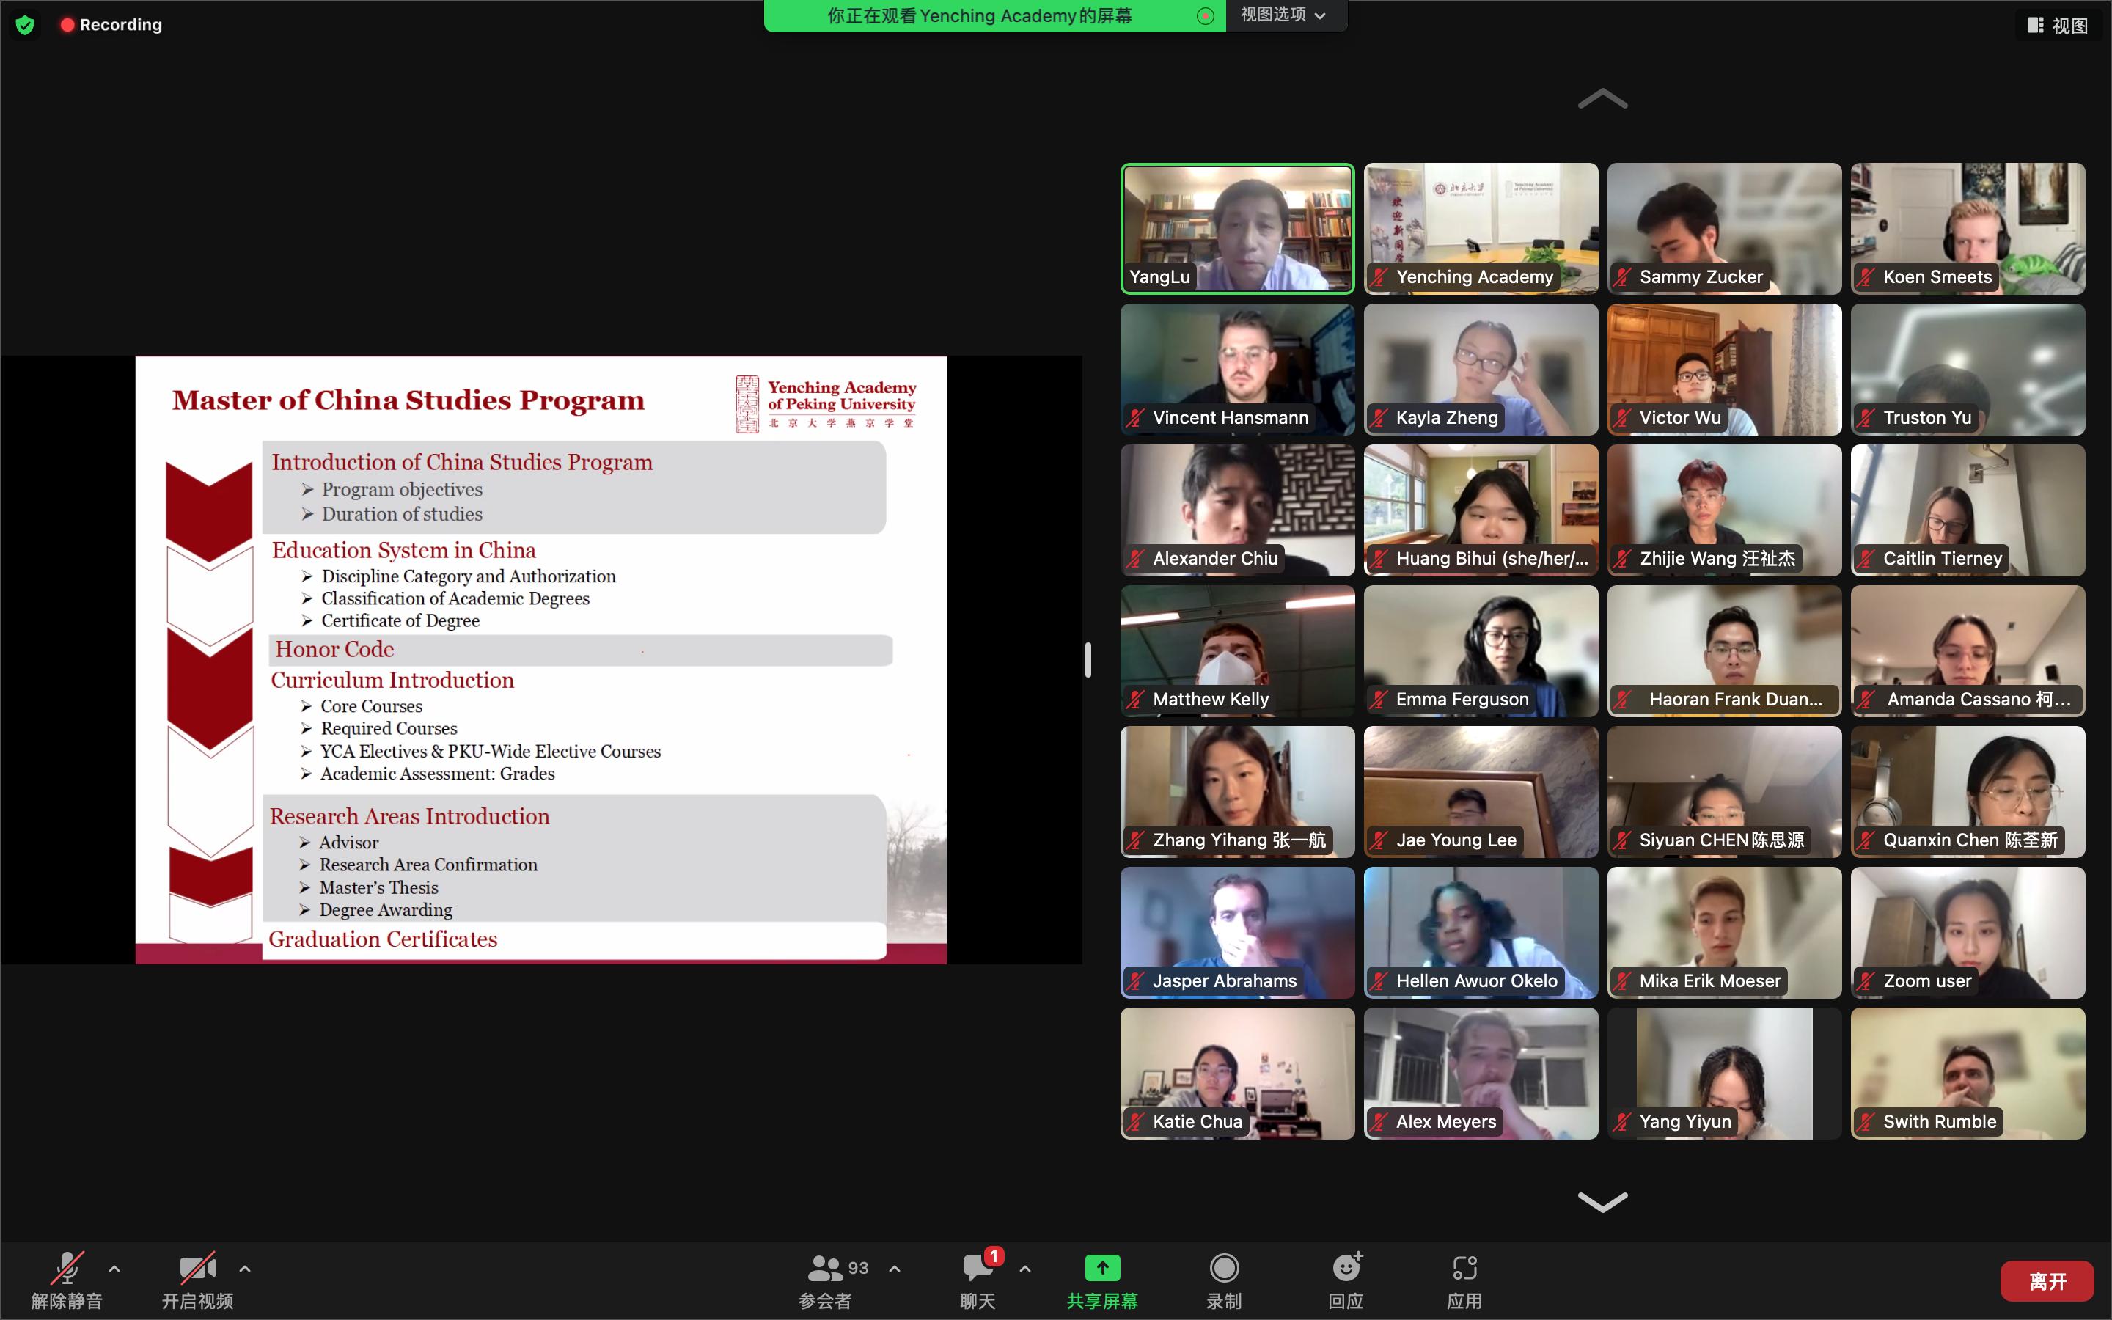Image resolution: width=2112 pixels, height=1320 pixels.
Task: Click the screen share annotation indicator circle
Action: (1206, 15)
